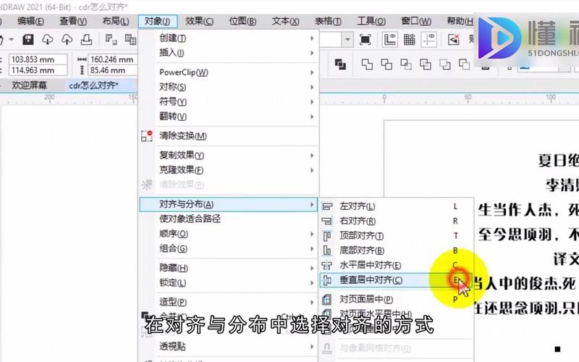The image size is (579, 362).
Task: Expand the 透視點 submenu
Action: point(229,347)
